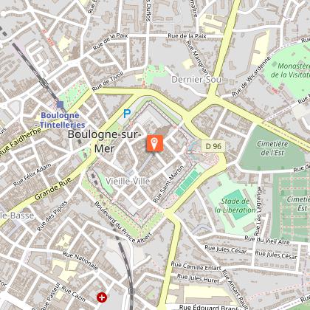
Task: Click the Rue Camille Enlart label
Action: click(x=196, y=266)
